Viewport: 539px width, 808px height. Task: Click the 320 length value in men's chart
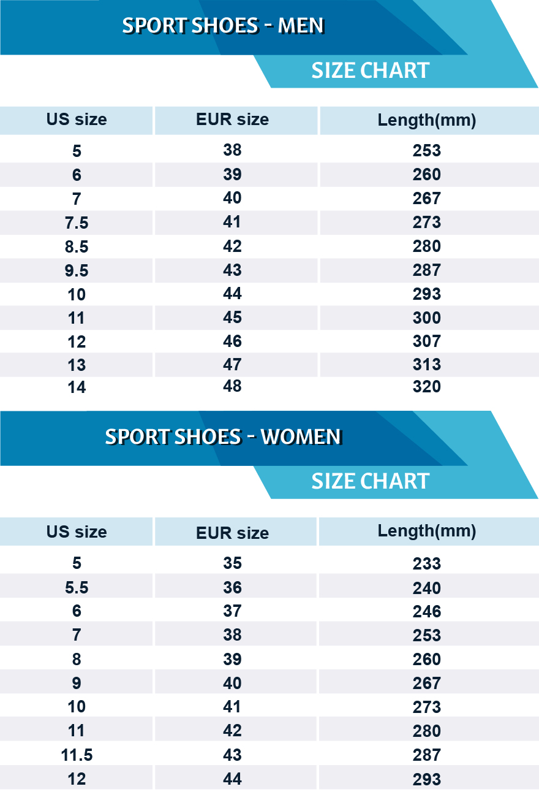[427, 387]
